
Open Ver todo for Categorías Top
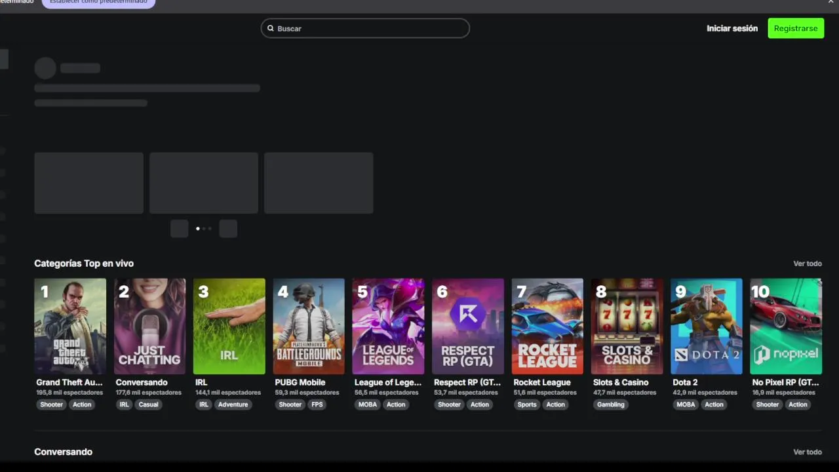808,264
